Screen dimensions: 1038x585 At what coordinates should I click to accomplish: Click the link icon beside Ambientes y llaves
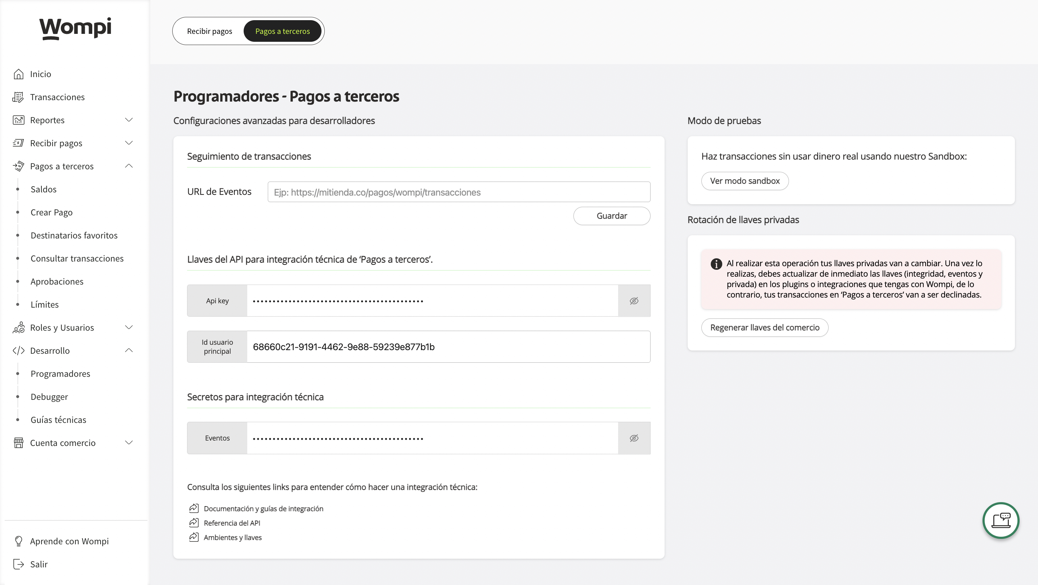tap(194, 537)
